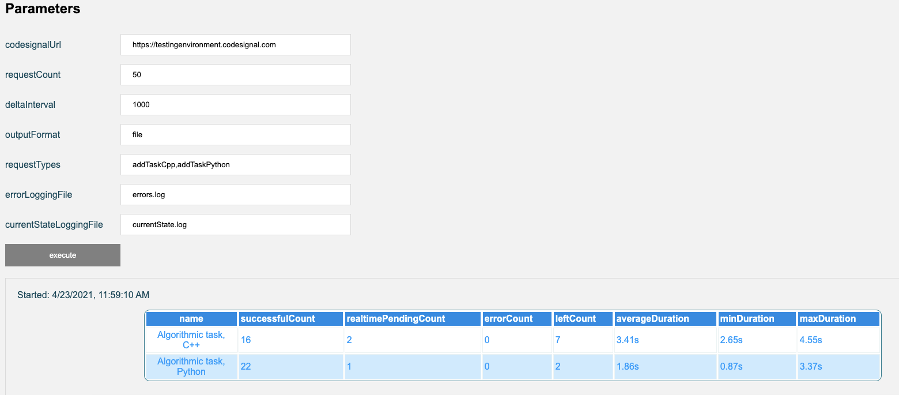Click the minDuration column header
This screenshot has height=395, width=899.
(757, 318)
